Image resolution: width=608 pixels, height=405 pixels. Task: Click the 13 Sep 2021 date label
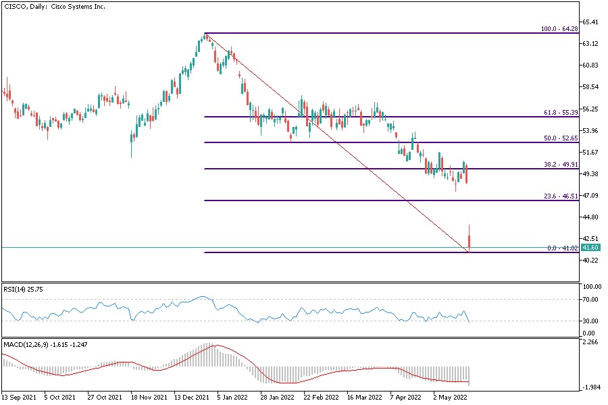coord(18,398)
